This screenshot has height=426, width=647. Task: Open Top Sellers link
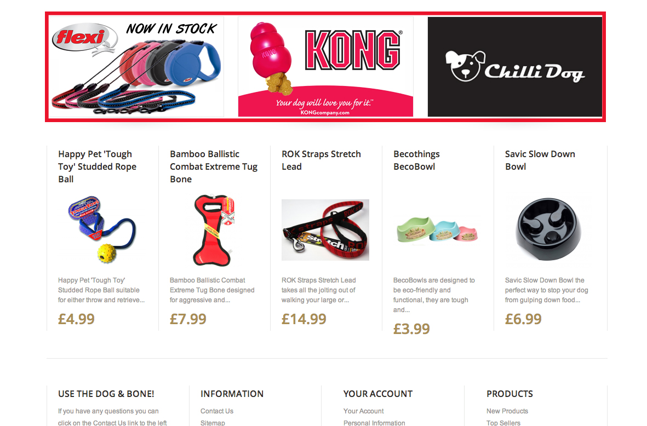(x=503, y=423)
